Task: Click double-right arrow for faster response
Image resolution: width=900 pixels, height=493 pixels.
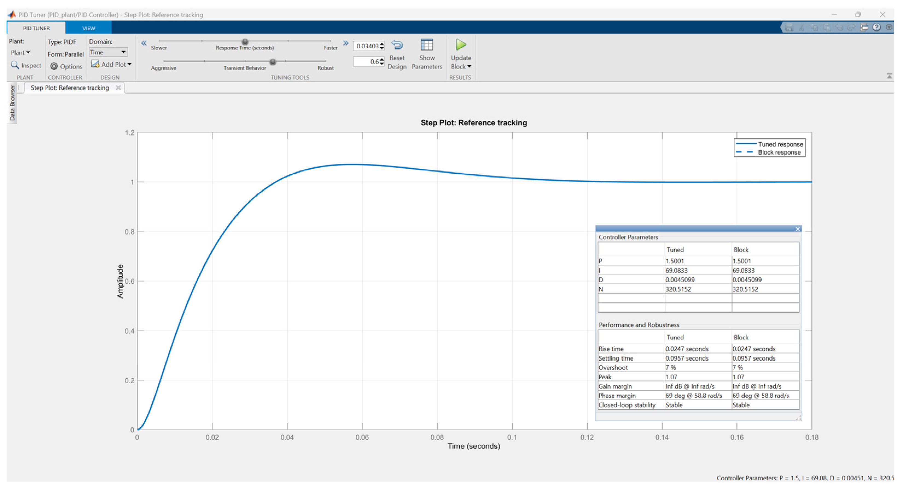Action: pos(346,43)
